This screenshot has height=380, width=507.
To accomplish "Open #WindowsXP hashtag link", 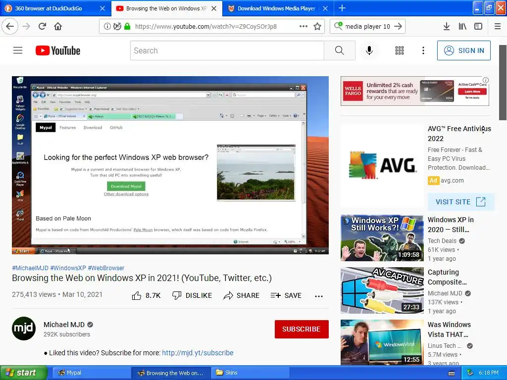I will 68,268.
